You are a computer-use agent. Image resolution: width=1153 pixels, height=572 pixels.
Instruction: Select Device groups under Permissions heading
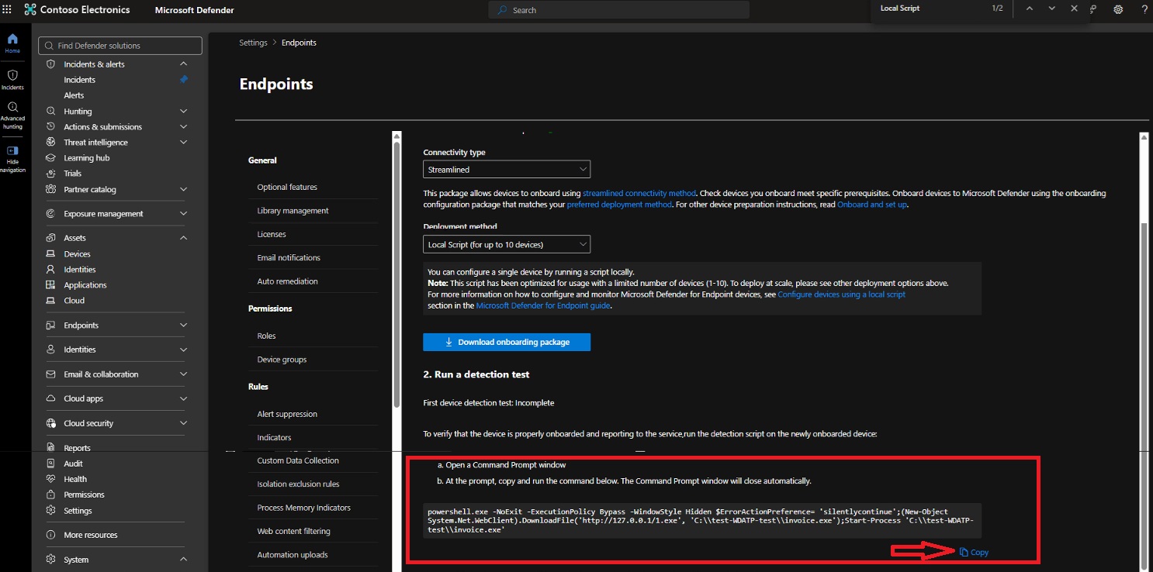(x=282, y=360)
